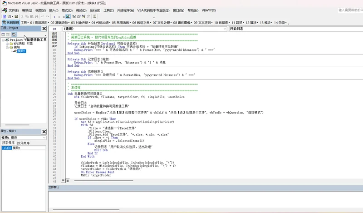Screen dimensions: 363x213
Task: Click the Paste toolbar icon
Action: click(x=32, y=16)
